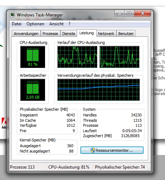Click the Laufzeit value 0:05:05:34
The width and height of the screenshot is (165, 180).
(x=132, y=131)
